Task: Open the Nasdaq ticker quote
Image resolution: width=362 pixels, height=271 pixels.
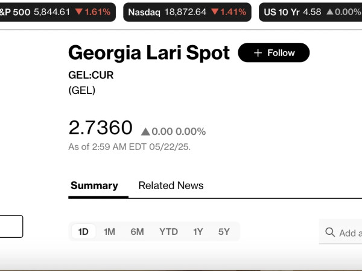Action: (x=187, y=12)
